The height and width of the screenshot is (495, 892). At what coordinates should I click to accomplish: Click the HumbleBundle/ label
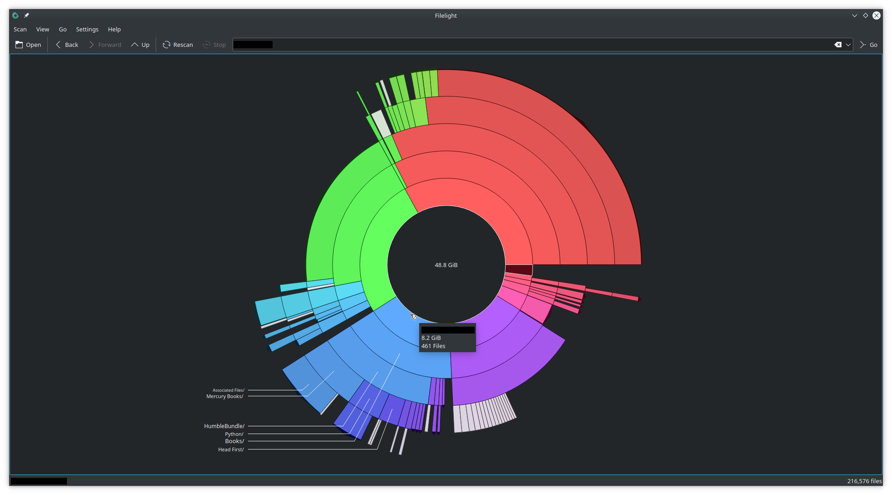(224, 426)
